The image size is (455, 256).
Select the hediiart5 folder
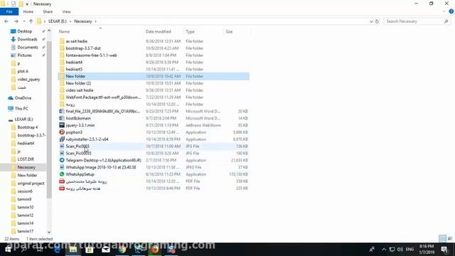[74, 69]
